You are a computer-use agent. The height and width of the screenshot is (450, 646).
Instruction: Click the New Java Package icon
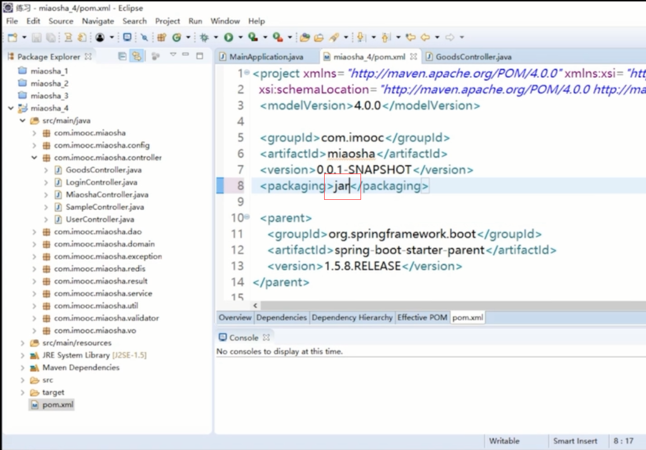click(161, 37)
